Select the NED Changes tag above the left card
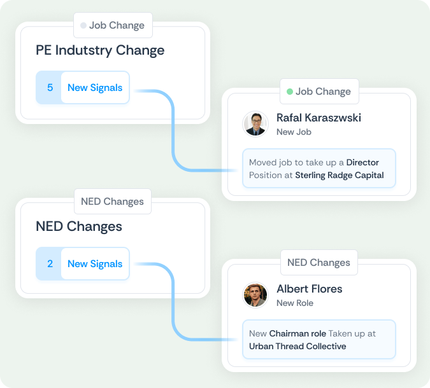Image resolution: width=430 pixels, height=388 pixels. tap(113, 202)
